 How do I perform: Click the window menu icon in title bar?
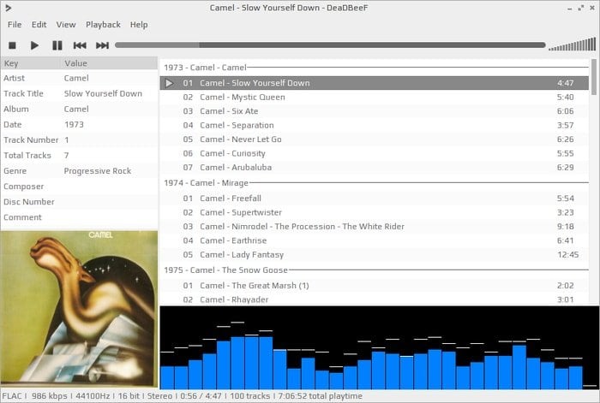point(8,8)
